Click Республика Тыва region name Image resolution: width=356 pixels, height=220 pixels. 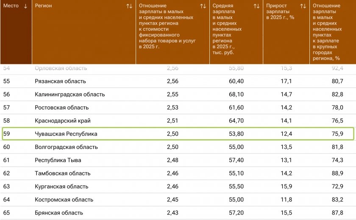coord(58,160)
